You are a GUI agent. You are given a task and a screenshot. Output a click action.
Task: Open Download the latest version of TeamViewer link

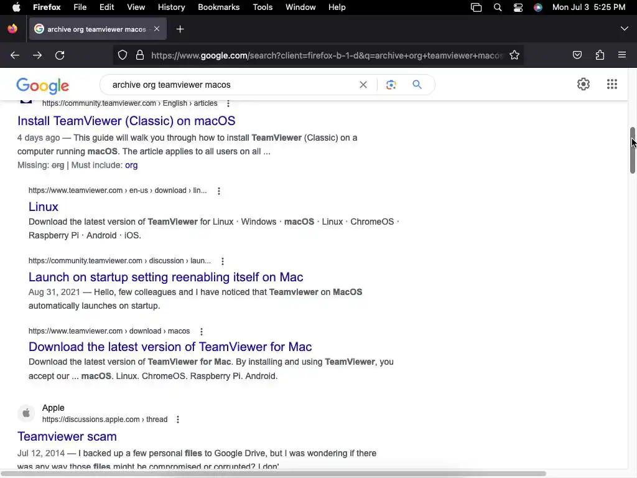coord(170,347)
